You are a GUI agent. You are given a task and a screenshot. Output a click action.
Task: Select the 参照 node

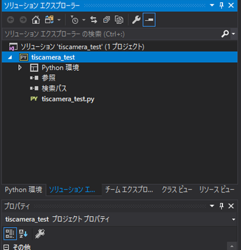(49, 78)
